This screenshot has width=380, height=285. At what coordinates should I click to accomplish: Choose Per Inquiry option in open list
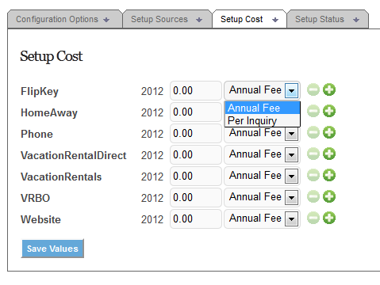coord(263,120)
